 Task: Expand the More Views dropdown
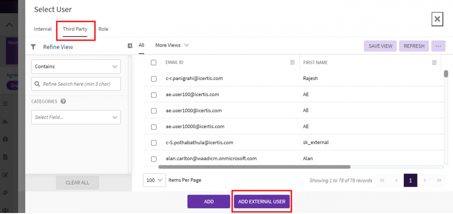pos(172,45)
